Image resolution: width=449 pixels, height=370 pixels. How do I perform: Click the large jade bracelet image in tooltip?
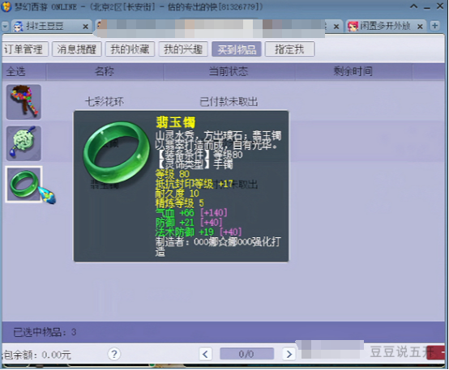[117, 153]
